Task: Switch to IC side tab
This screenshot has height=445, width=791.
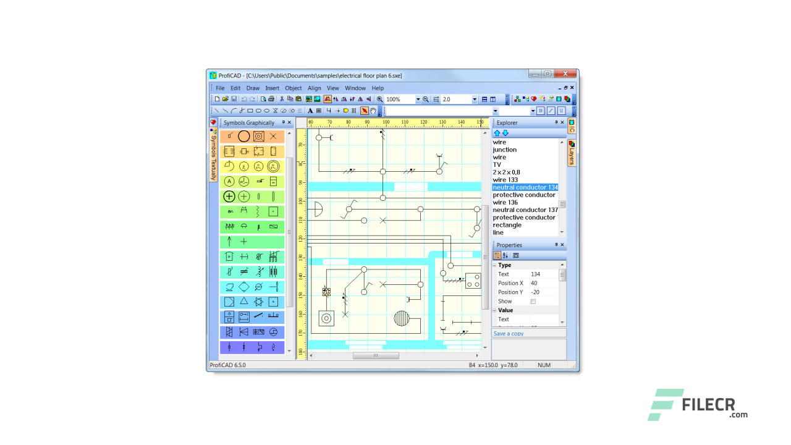Action: (x=572, y=126)
